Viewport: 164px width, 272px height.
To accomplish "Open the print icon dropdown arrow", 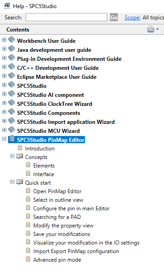I will point(157,29).
